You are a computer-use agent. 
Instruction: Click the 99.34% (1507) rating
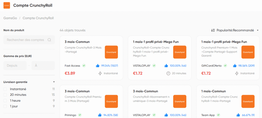tap(110, 66)
